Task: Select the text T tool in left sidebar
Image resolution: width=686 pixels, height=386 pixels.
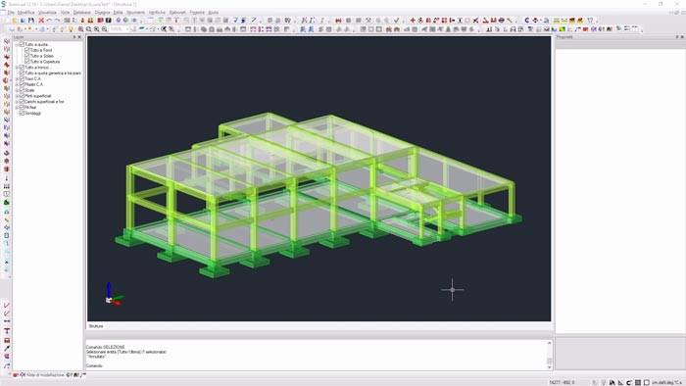Action: (7, 331)
